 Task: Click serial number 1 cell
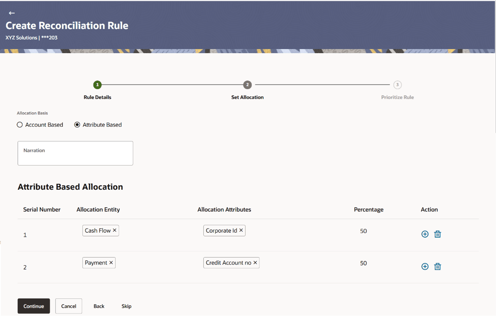[x=25, y=235]
